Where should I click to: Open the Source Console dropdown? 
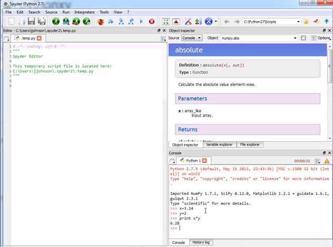point(192,38)
